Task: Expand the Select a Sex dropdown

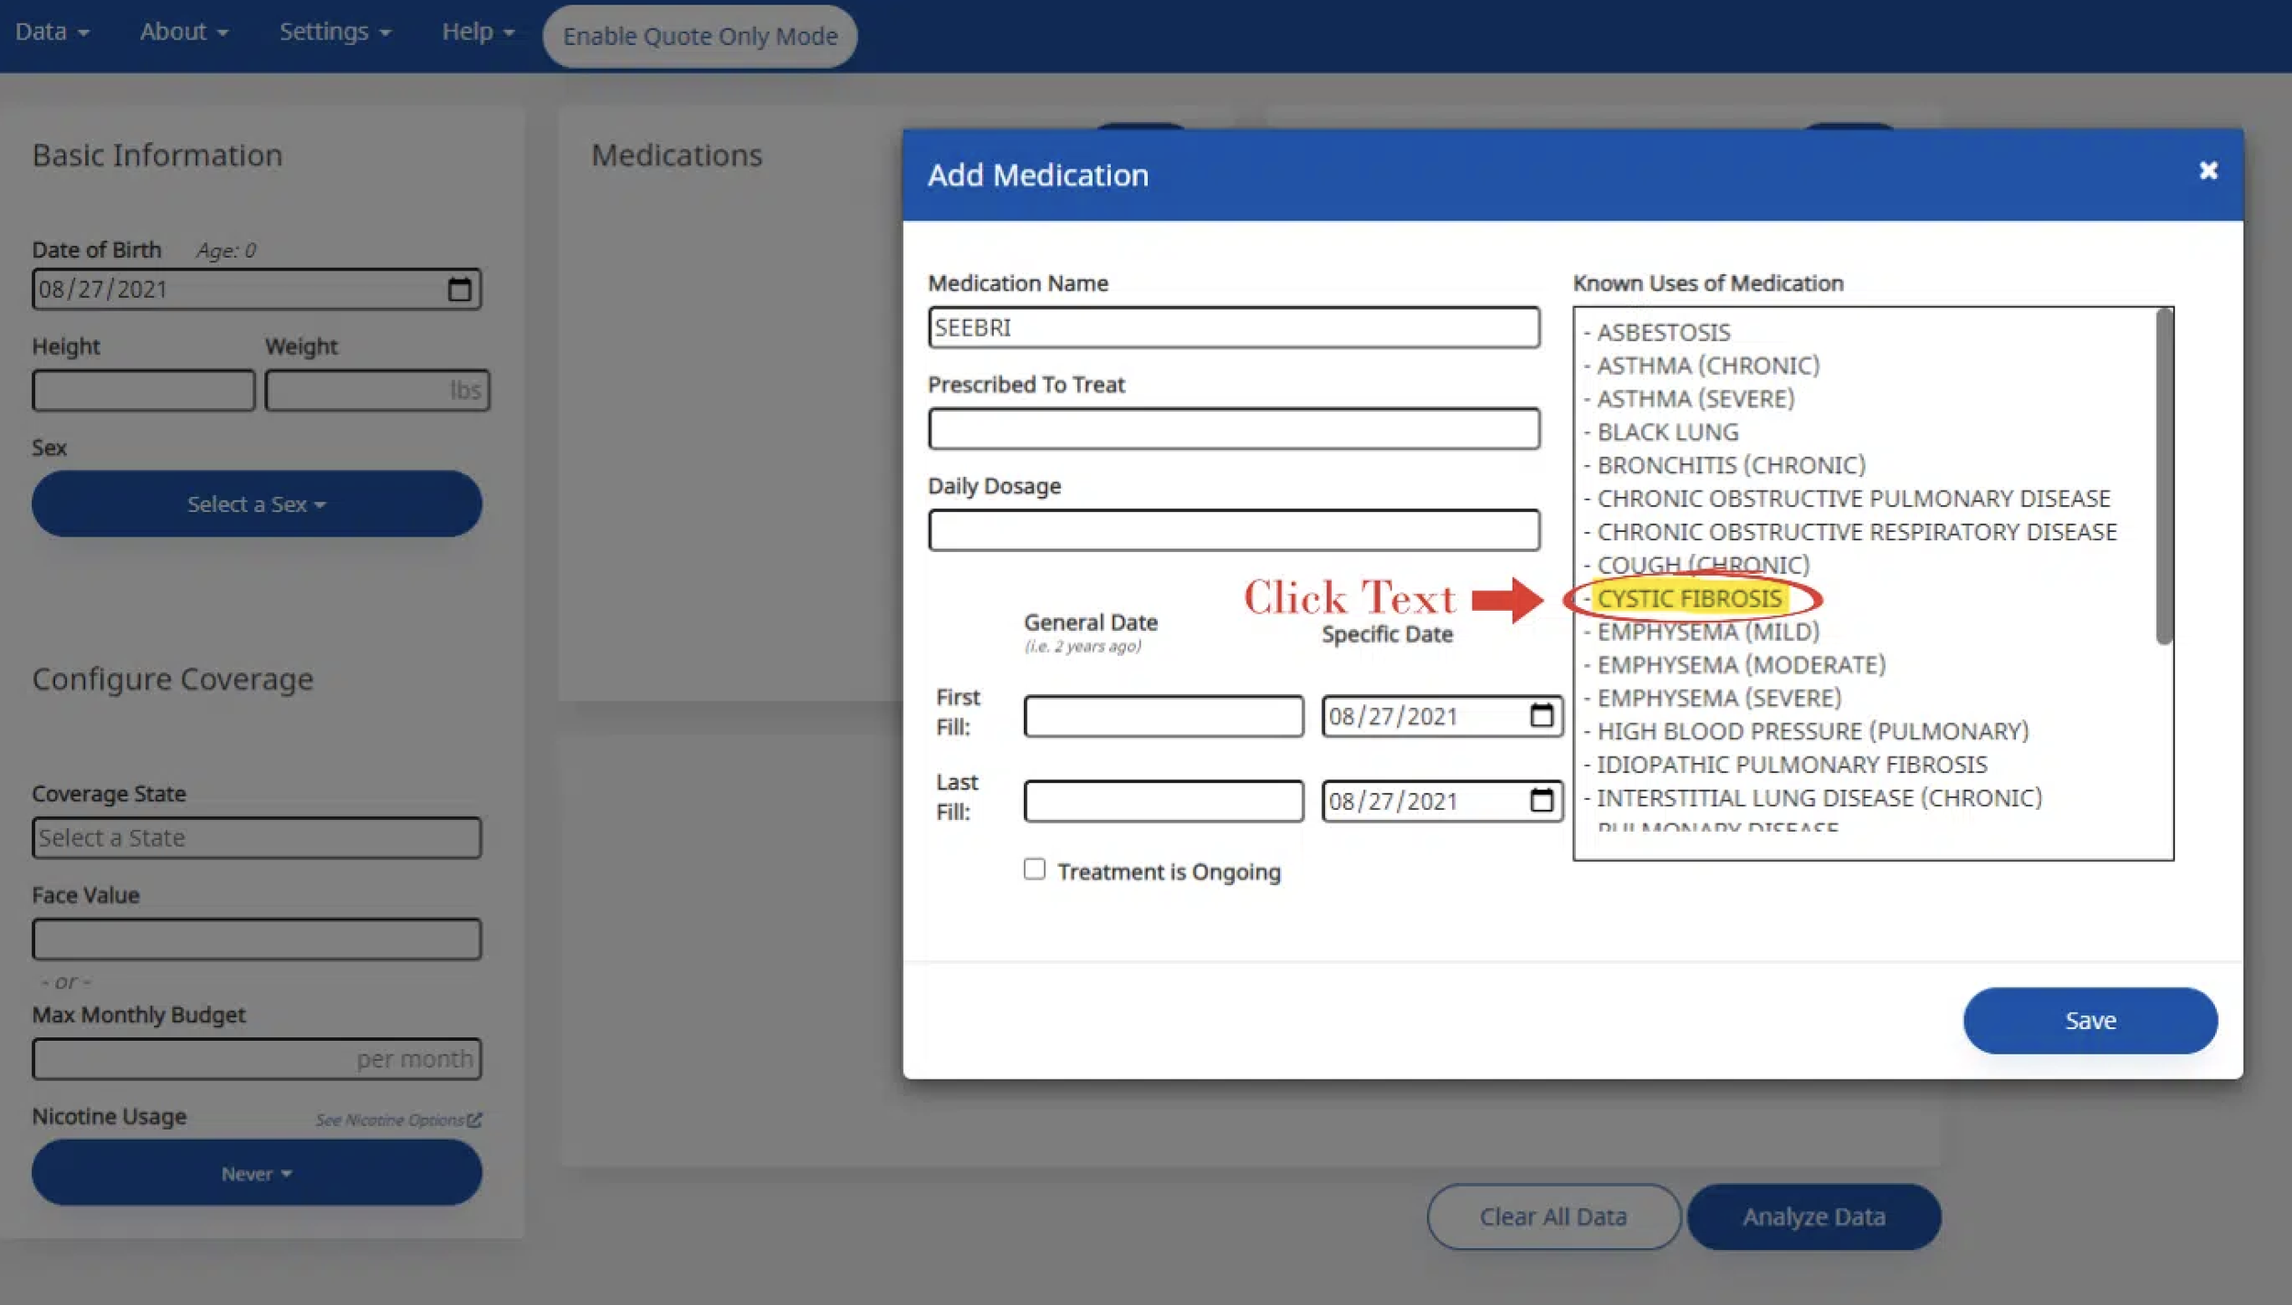Action: click(257, 504)
